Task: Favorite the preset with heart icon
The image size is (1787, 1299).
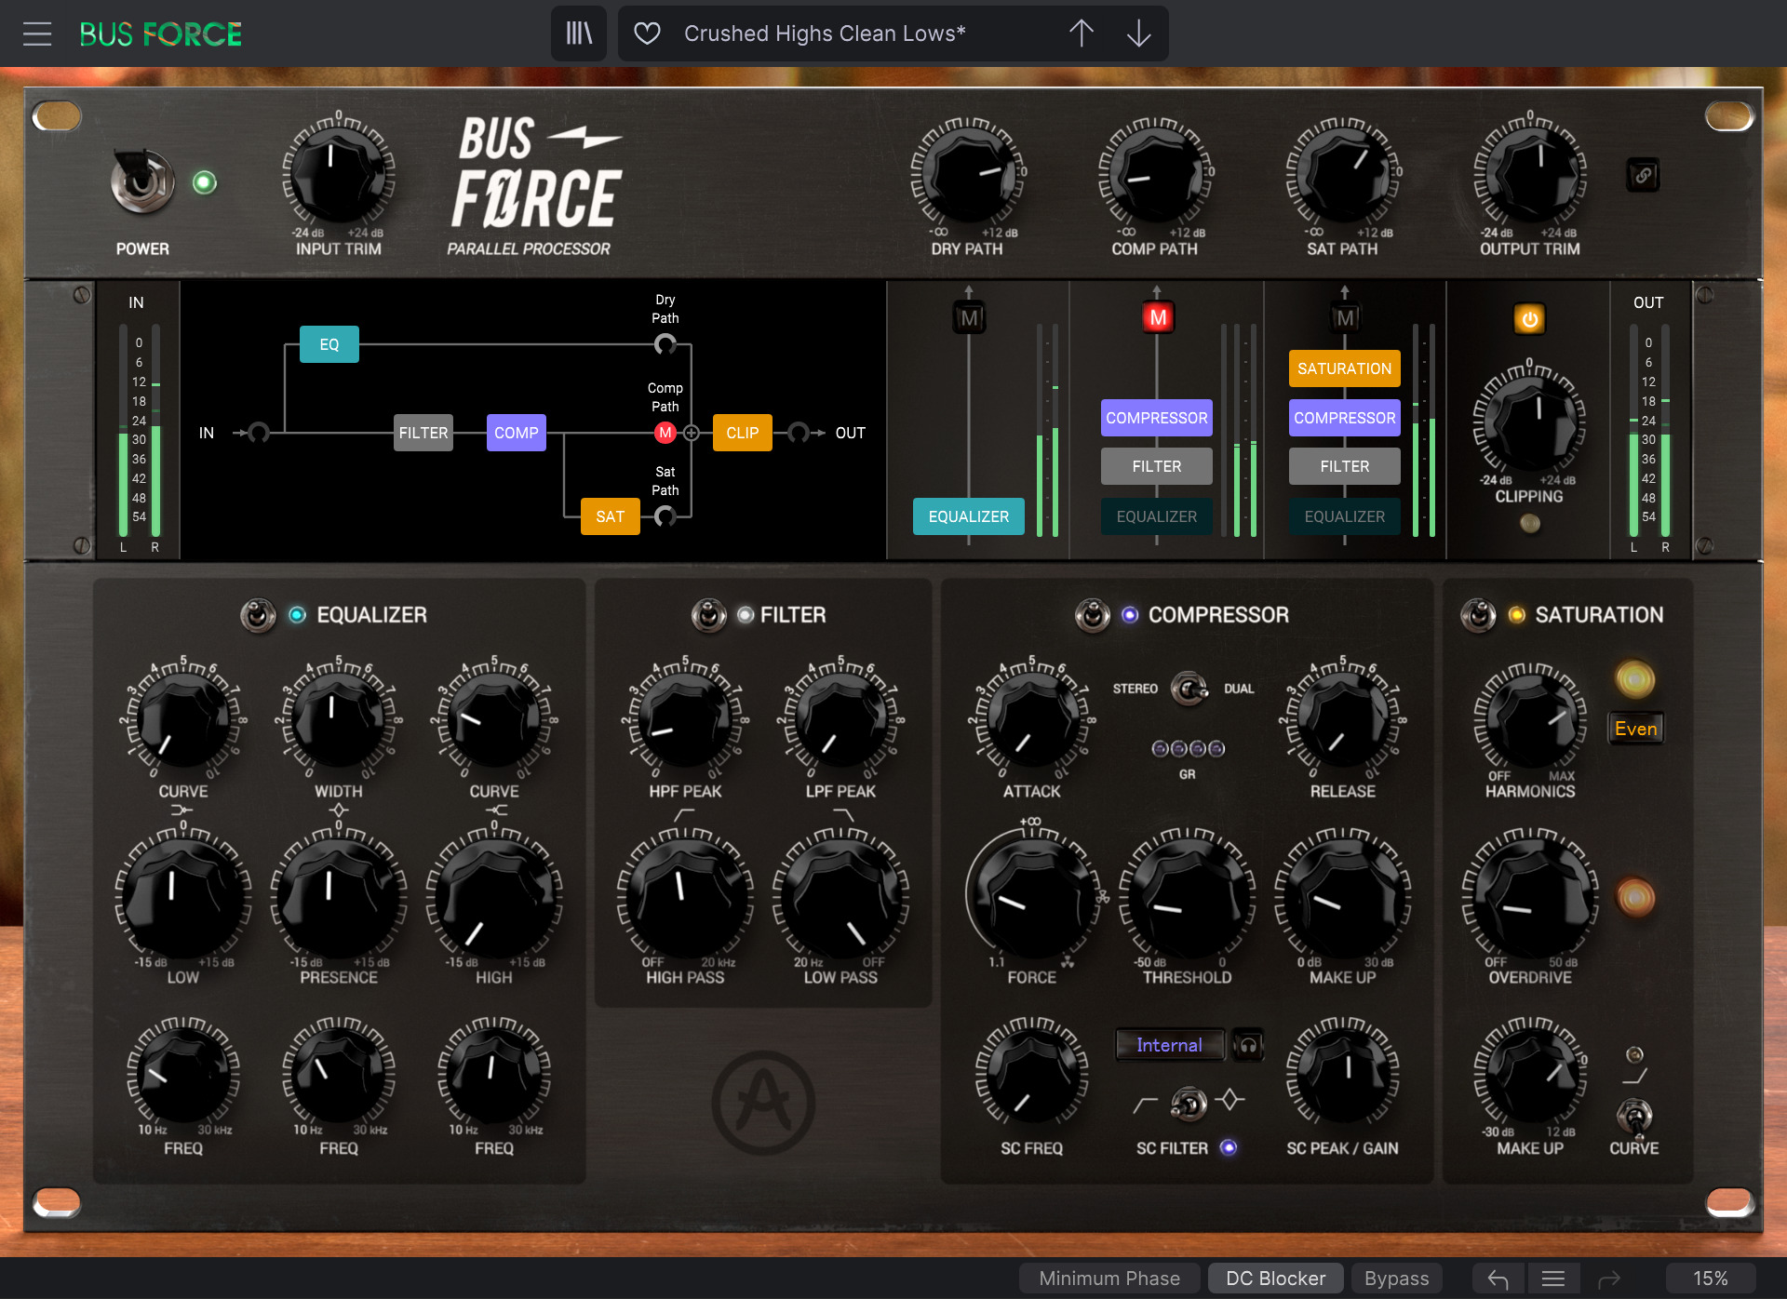Action: pyautogui.click(x=647, y=33)
